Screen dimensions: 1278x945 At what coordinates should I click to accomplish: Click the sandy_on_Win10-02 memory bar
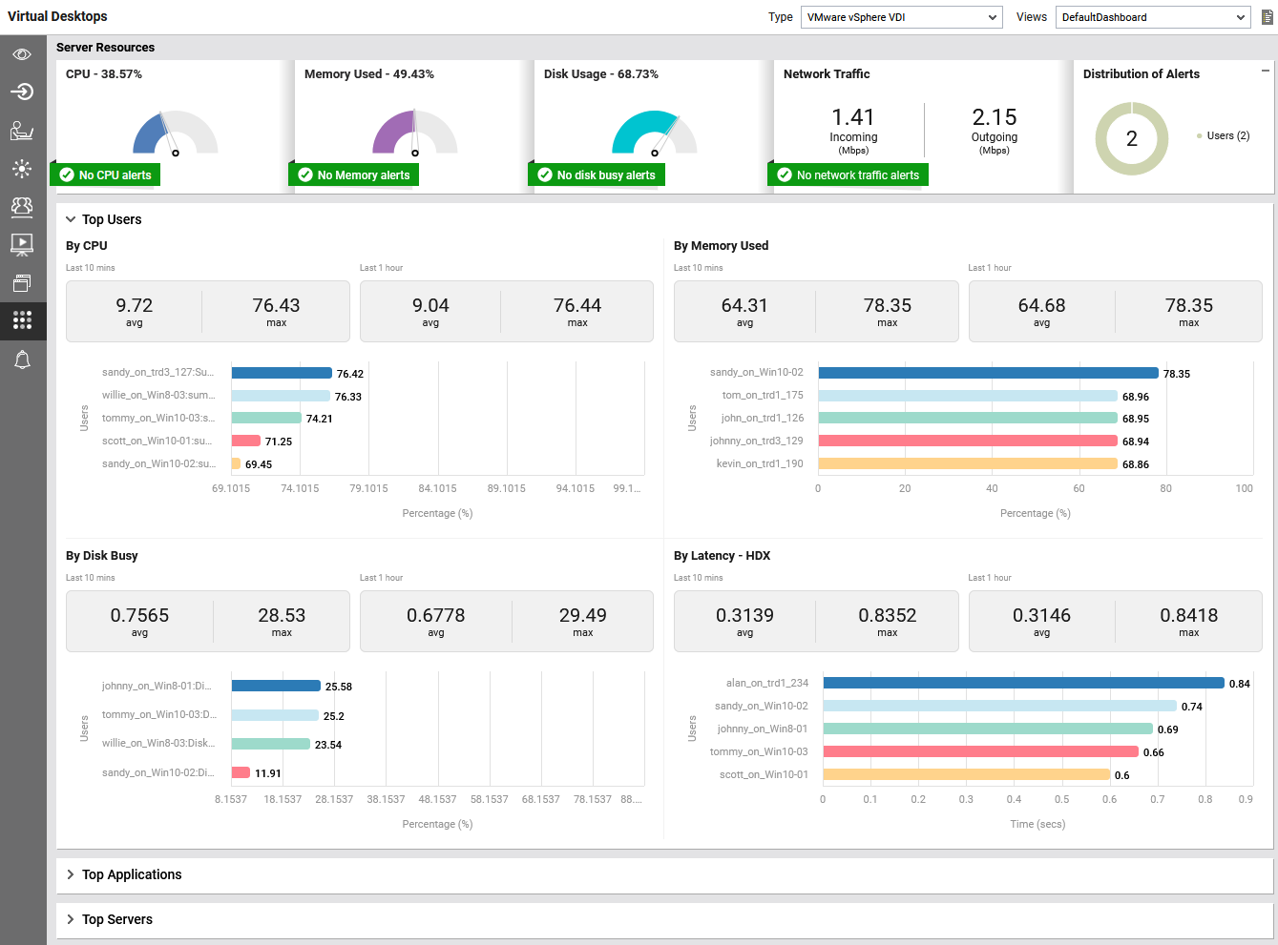click(x=987, y=373)
